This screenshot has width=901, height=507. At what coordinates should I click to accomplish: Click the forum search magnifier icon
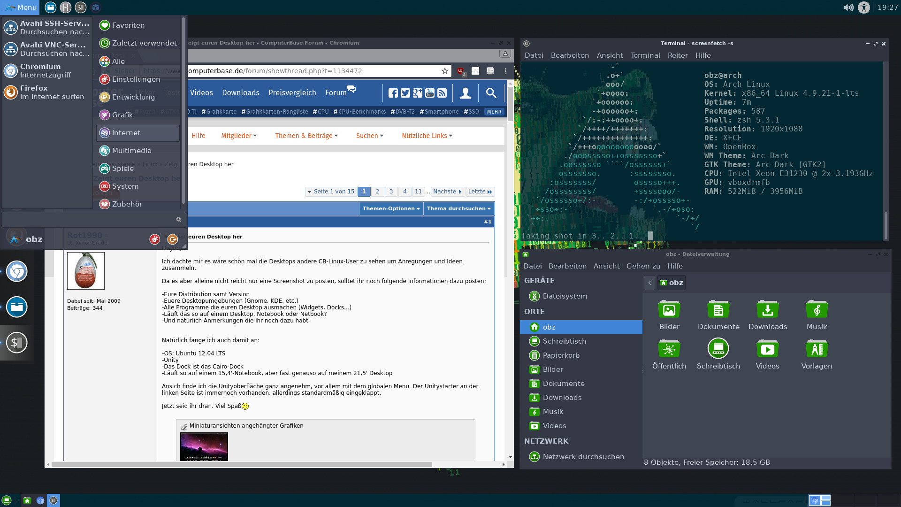pos(491,93)
